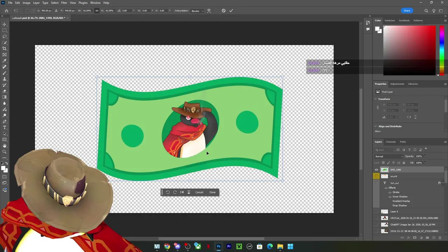Open the File menu

coord(10,3)
